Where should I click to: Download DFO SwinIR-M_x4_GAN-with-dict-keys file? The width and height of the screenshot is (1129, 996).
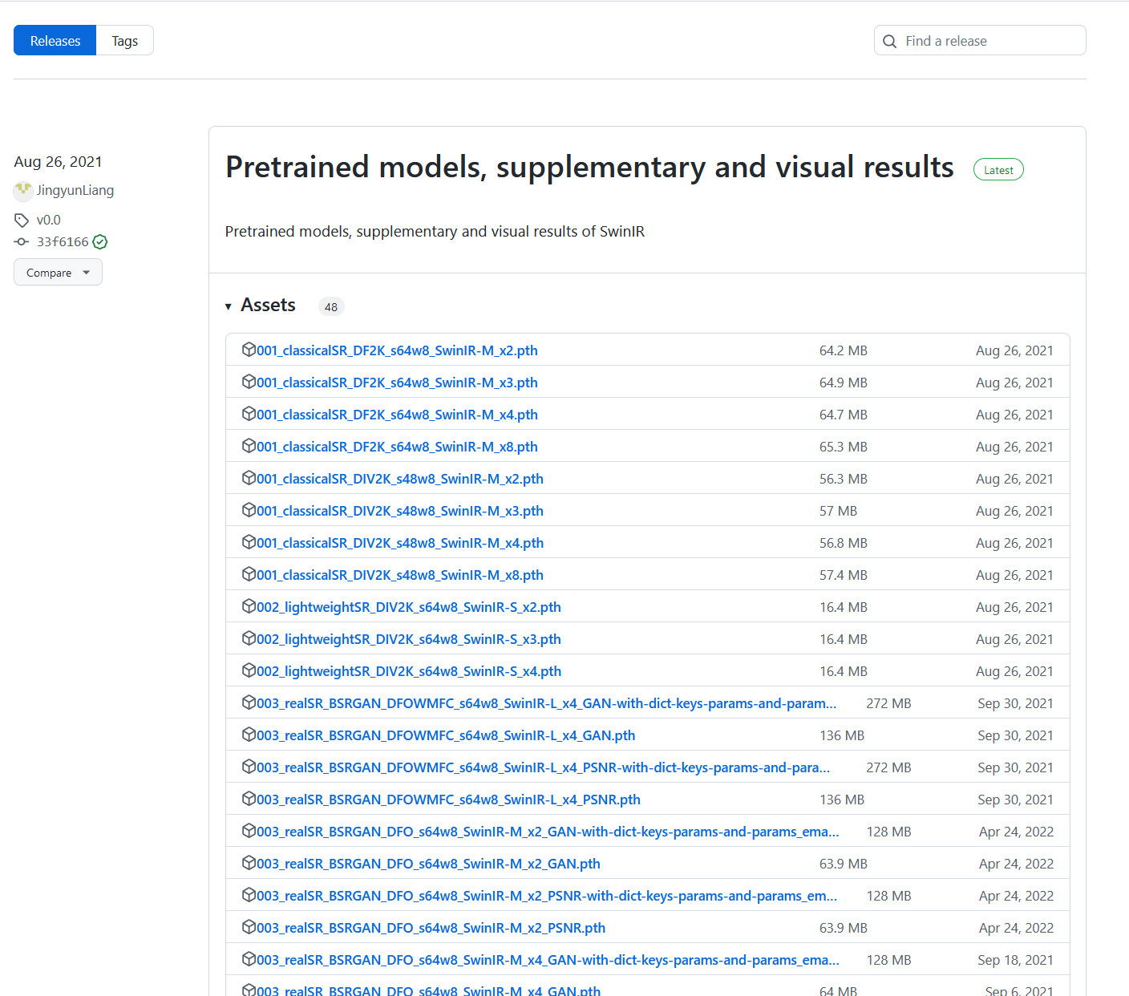(548, 960)
